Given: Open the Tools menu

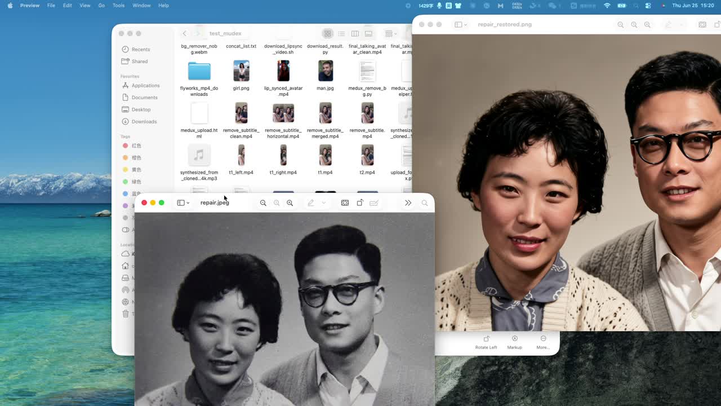Looking at the screenshot, I should 118,5.
